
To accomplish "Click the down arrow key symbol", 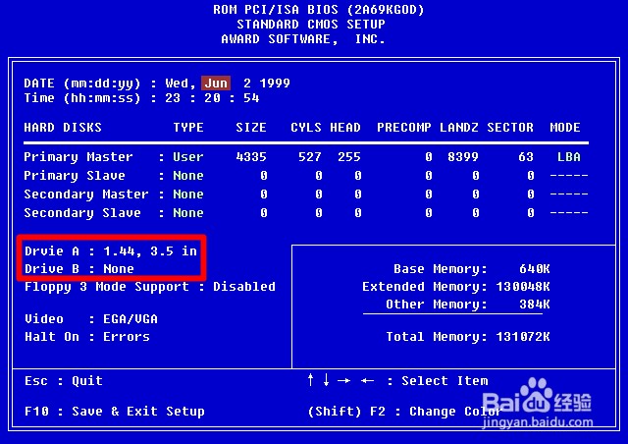I will pyautogui.click(x=326, y=380).
